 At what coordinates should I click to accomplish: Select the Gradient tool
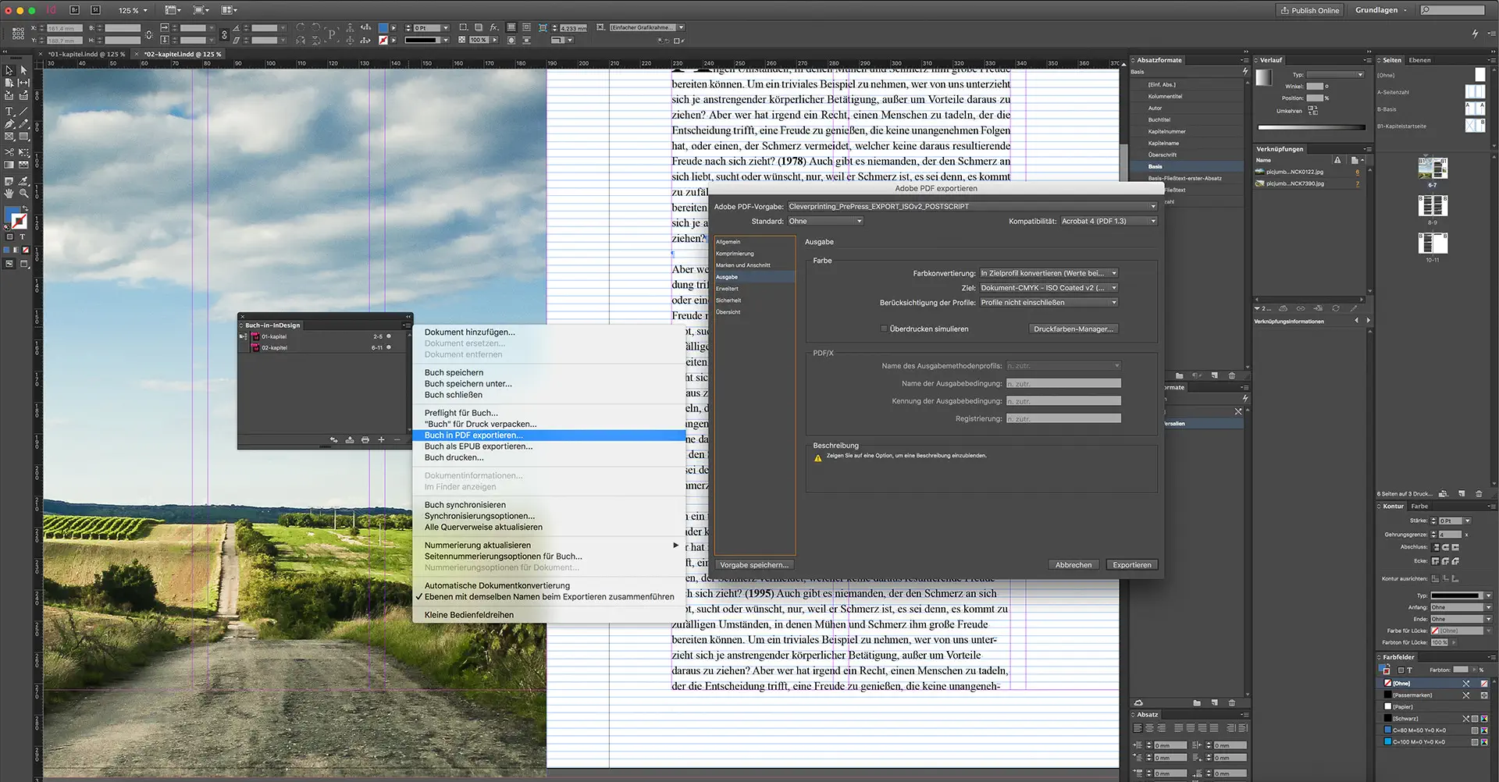click(9, 163)
